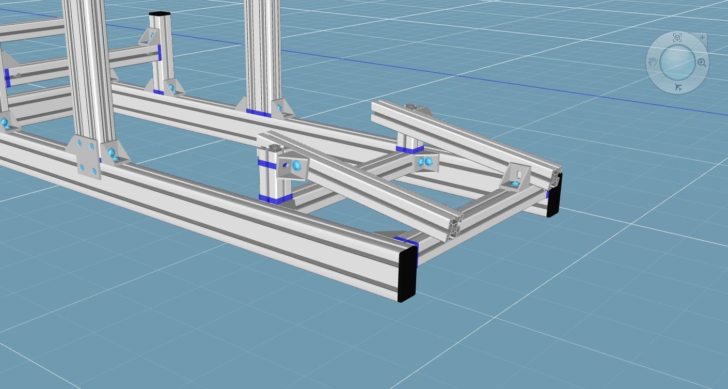Click the black cap atop the short post
Image resolution: width=728 pixels, height=389 pixels.
[160, 14]
